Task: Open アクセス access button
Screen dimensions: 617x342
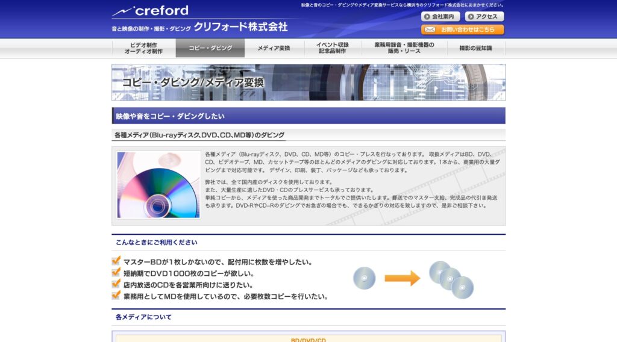Action: point(484,16)
